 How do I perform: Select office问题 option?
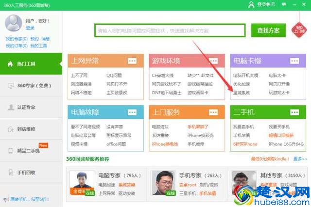tap(116, 144)
